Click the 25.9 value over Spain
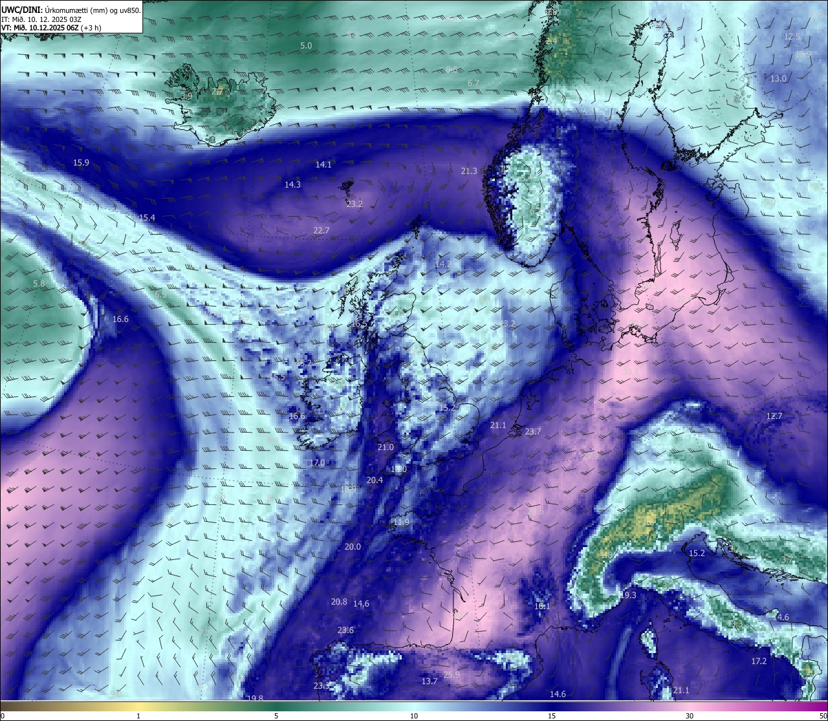This screenshot has width=828, height=721. pyautogui.click(x=452, y=675)
